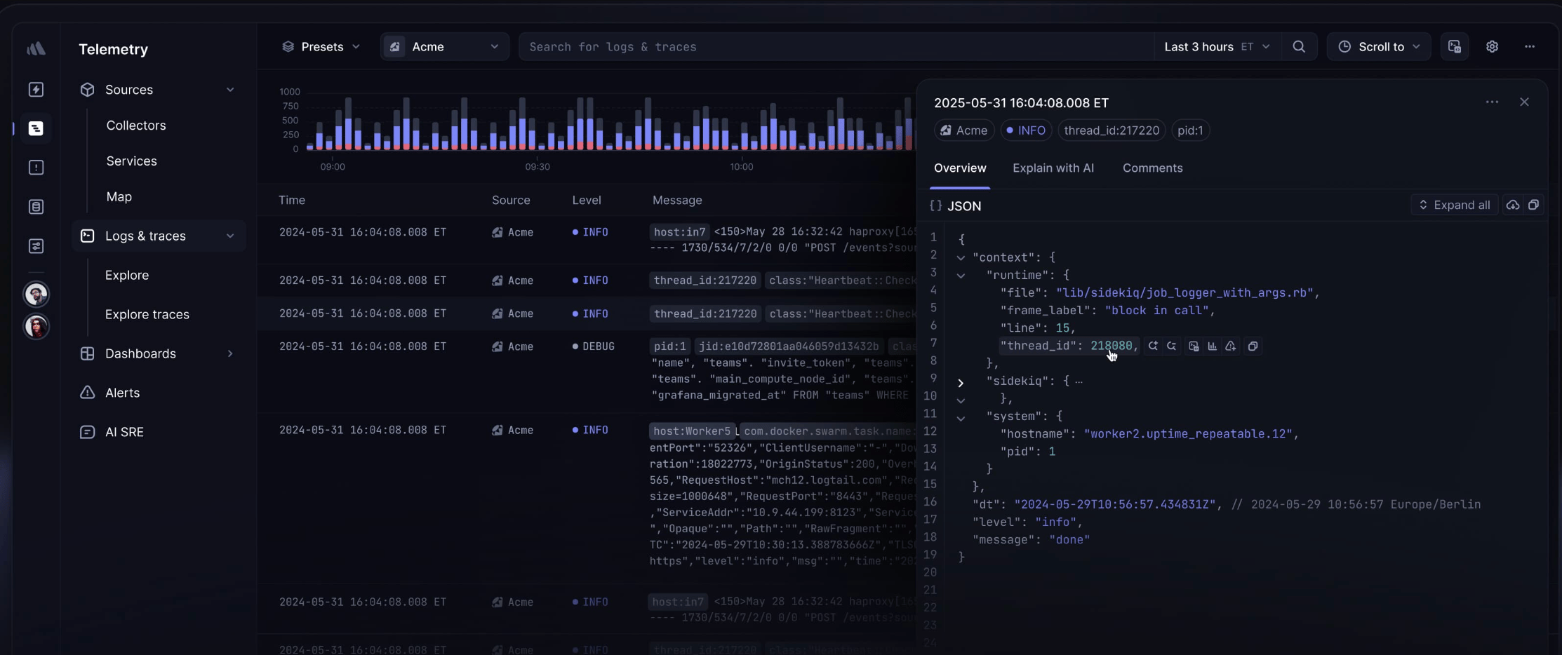The image size is (1562, 655).
Task: Click the red-haired user avatar
Action: [36, 326]
